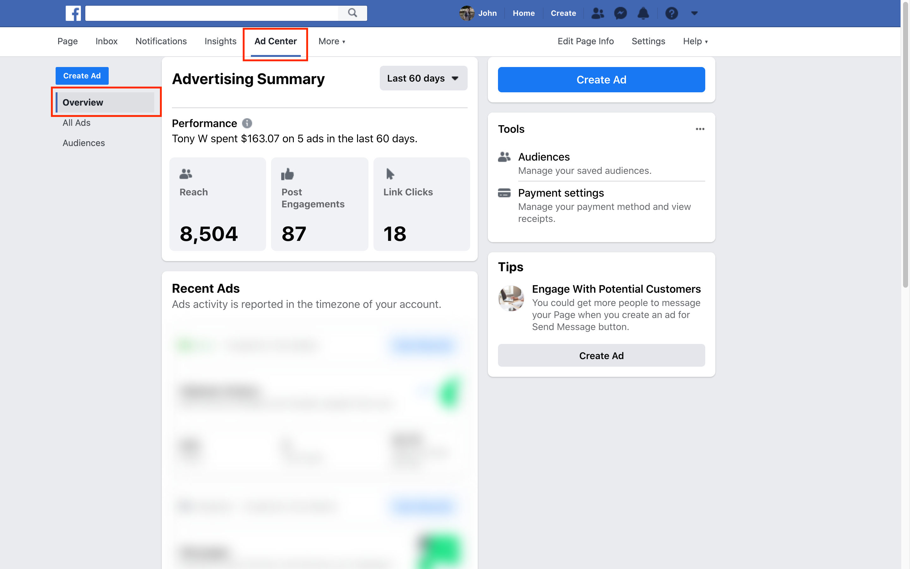The width and height of the screenshot is (910, 569).
Task: Click the Post Engagements 87 value
Action: [x=294, y=234]
